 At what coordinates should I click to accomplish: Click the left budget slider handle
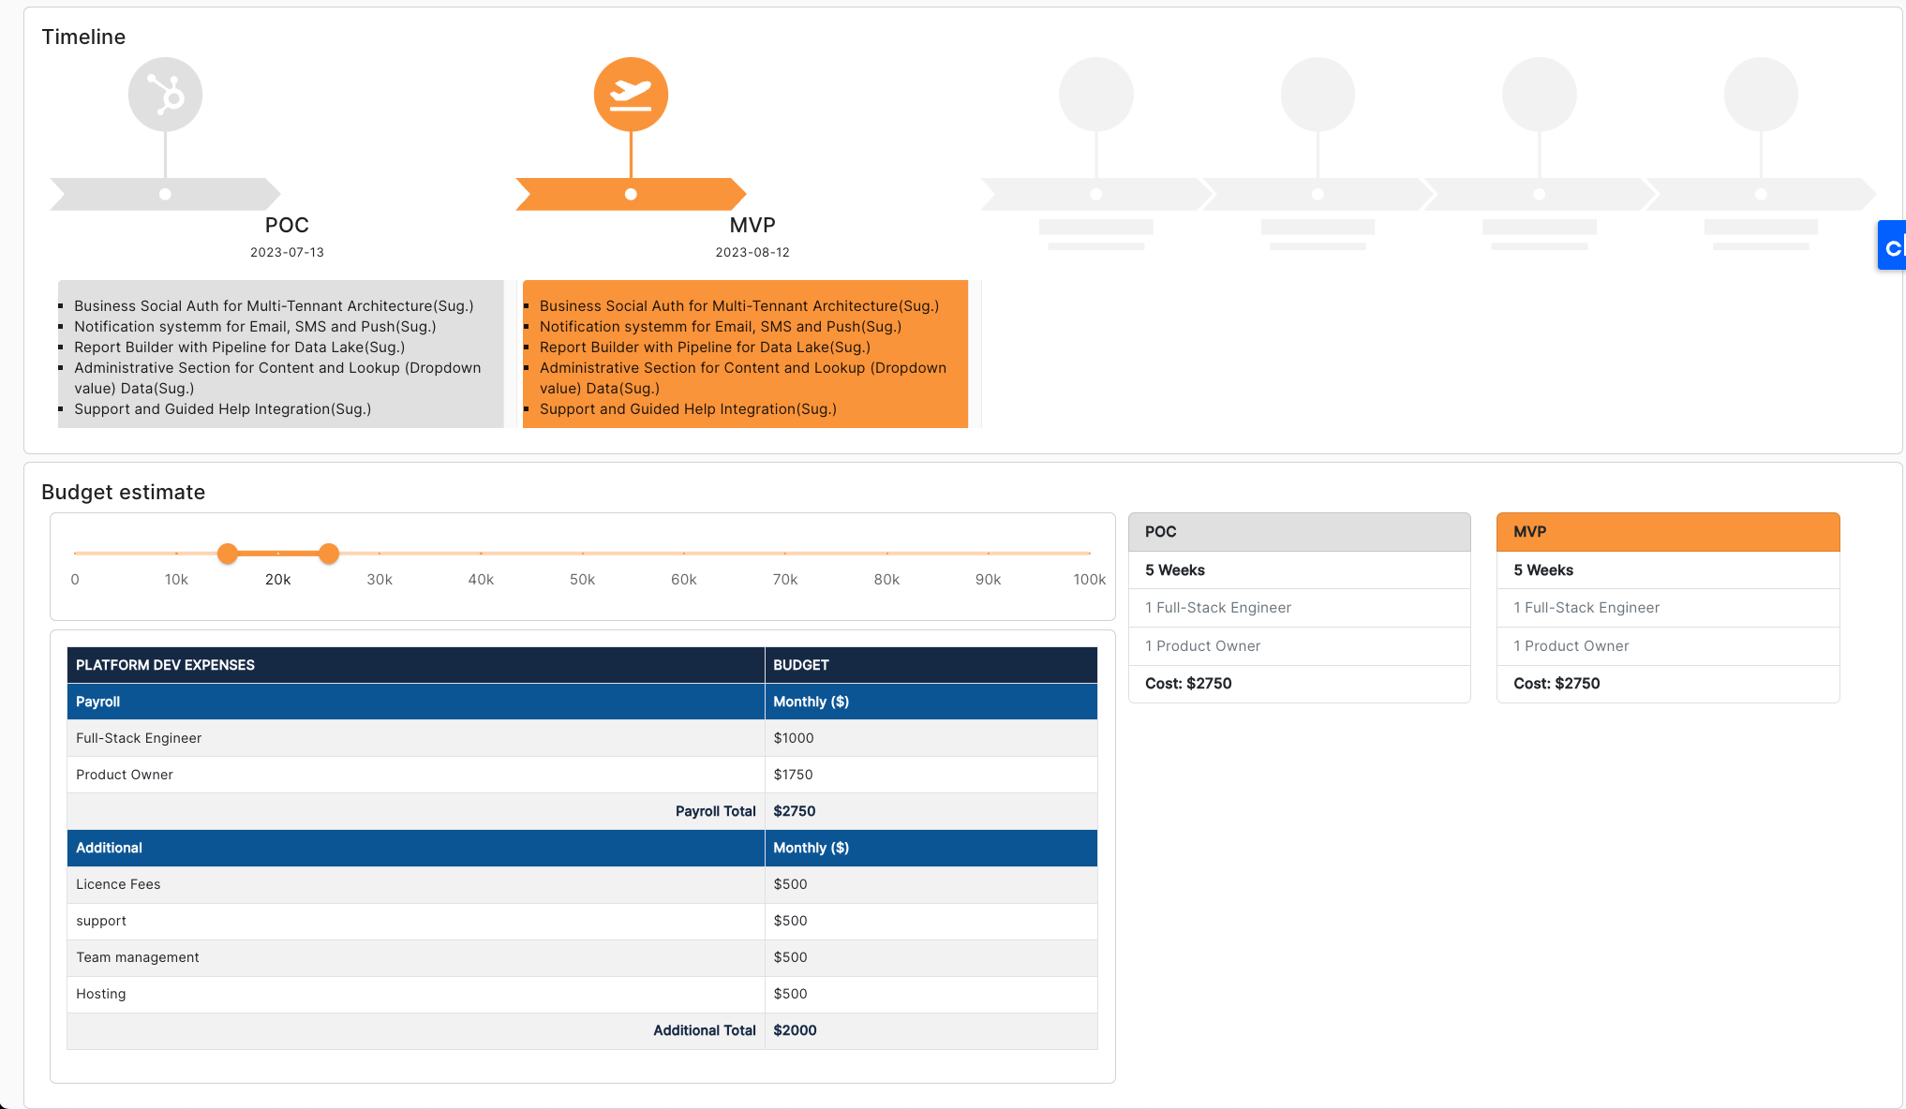click(228, 554)
